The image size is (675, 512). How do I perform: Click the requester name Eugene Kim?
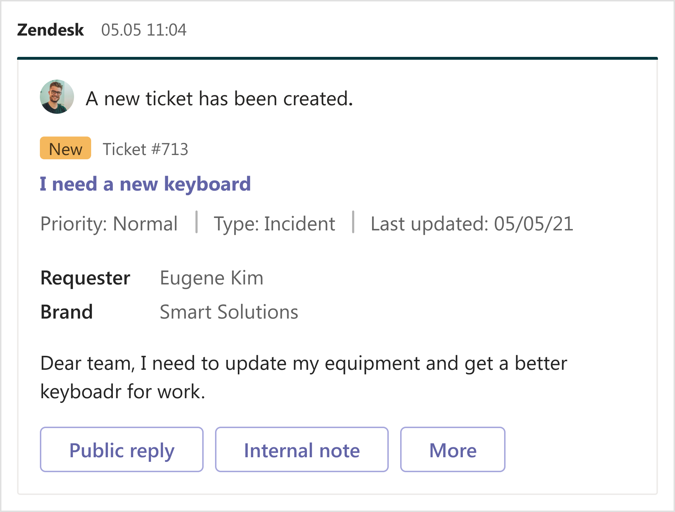click(211, 278)
